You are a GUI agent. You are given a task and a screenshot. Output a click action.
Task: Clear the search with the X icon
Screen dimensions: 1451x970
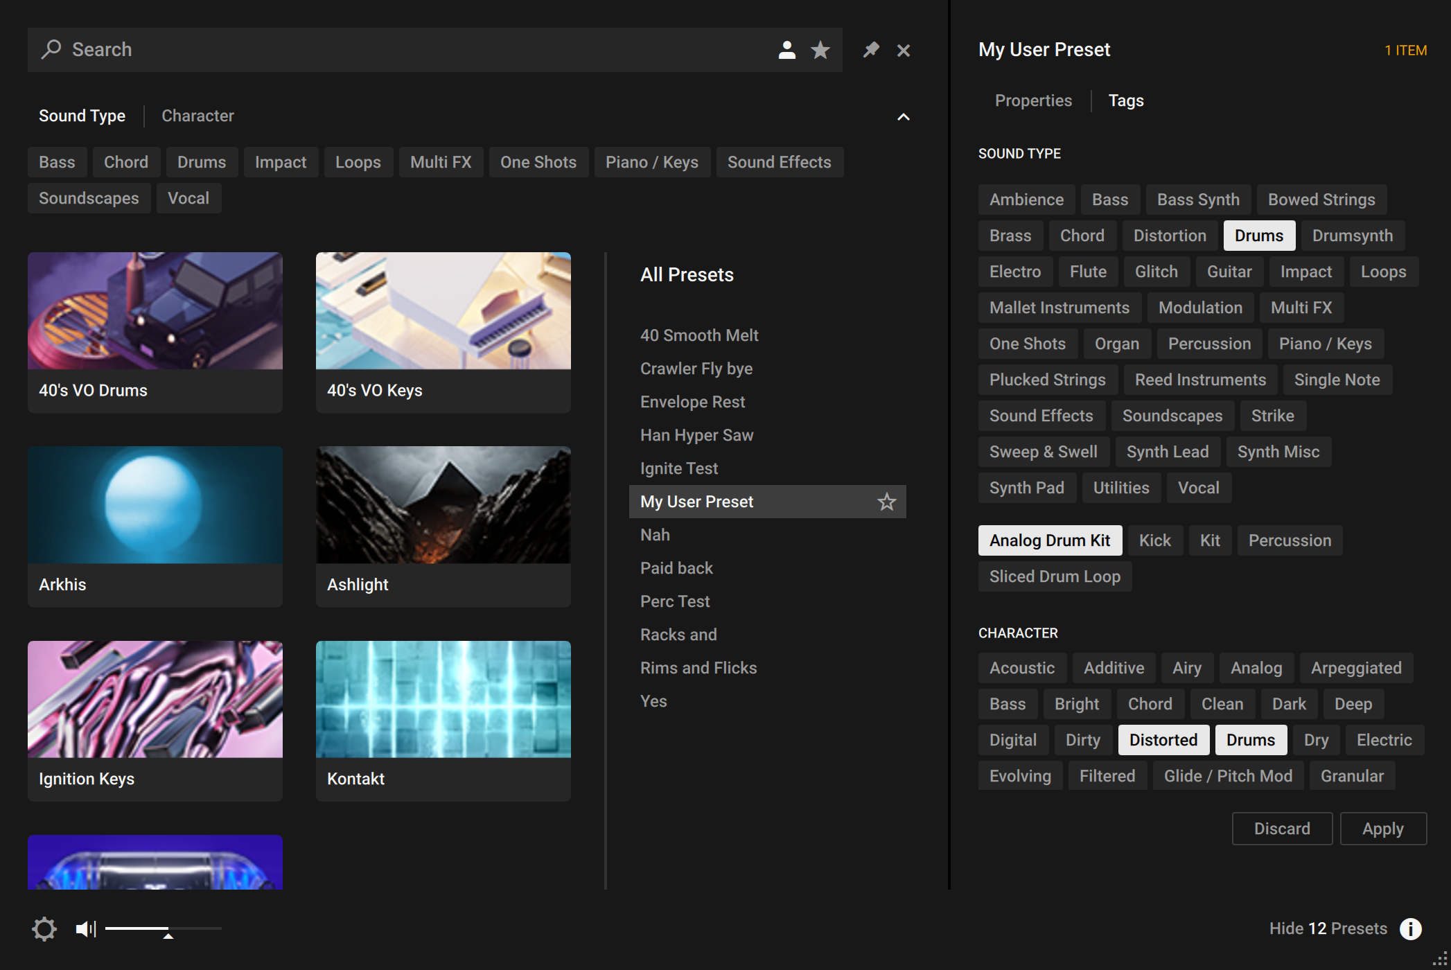903,50
